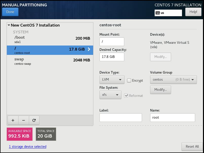
Task: Click the AVAILABLE SPACE 992.5 KiB box
Action: coord(20,134)
